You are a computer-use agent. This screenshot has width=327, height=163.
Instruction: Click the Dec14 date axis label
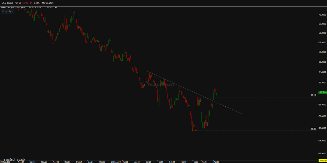pyautogui.click(x=79, y=162)
